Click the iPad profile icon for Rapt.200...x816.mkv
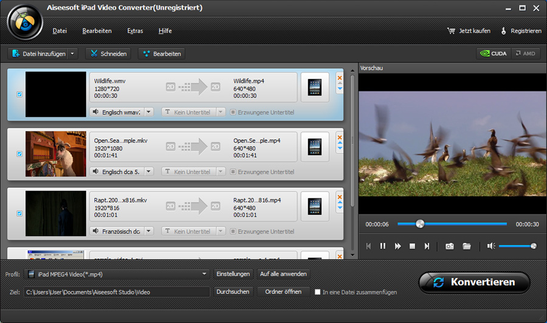 click(315, 206)
